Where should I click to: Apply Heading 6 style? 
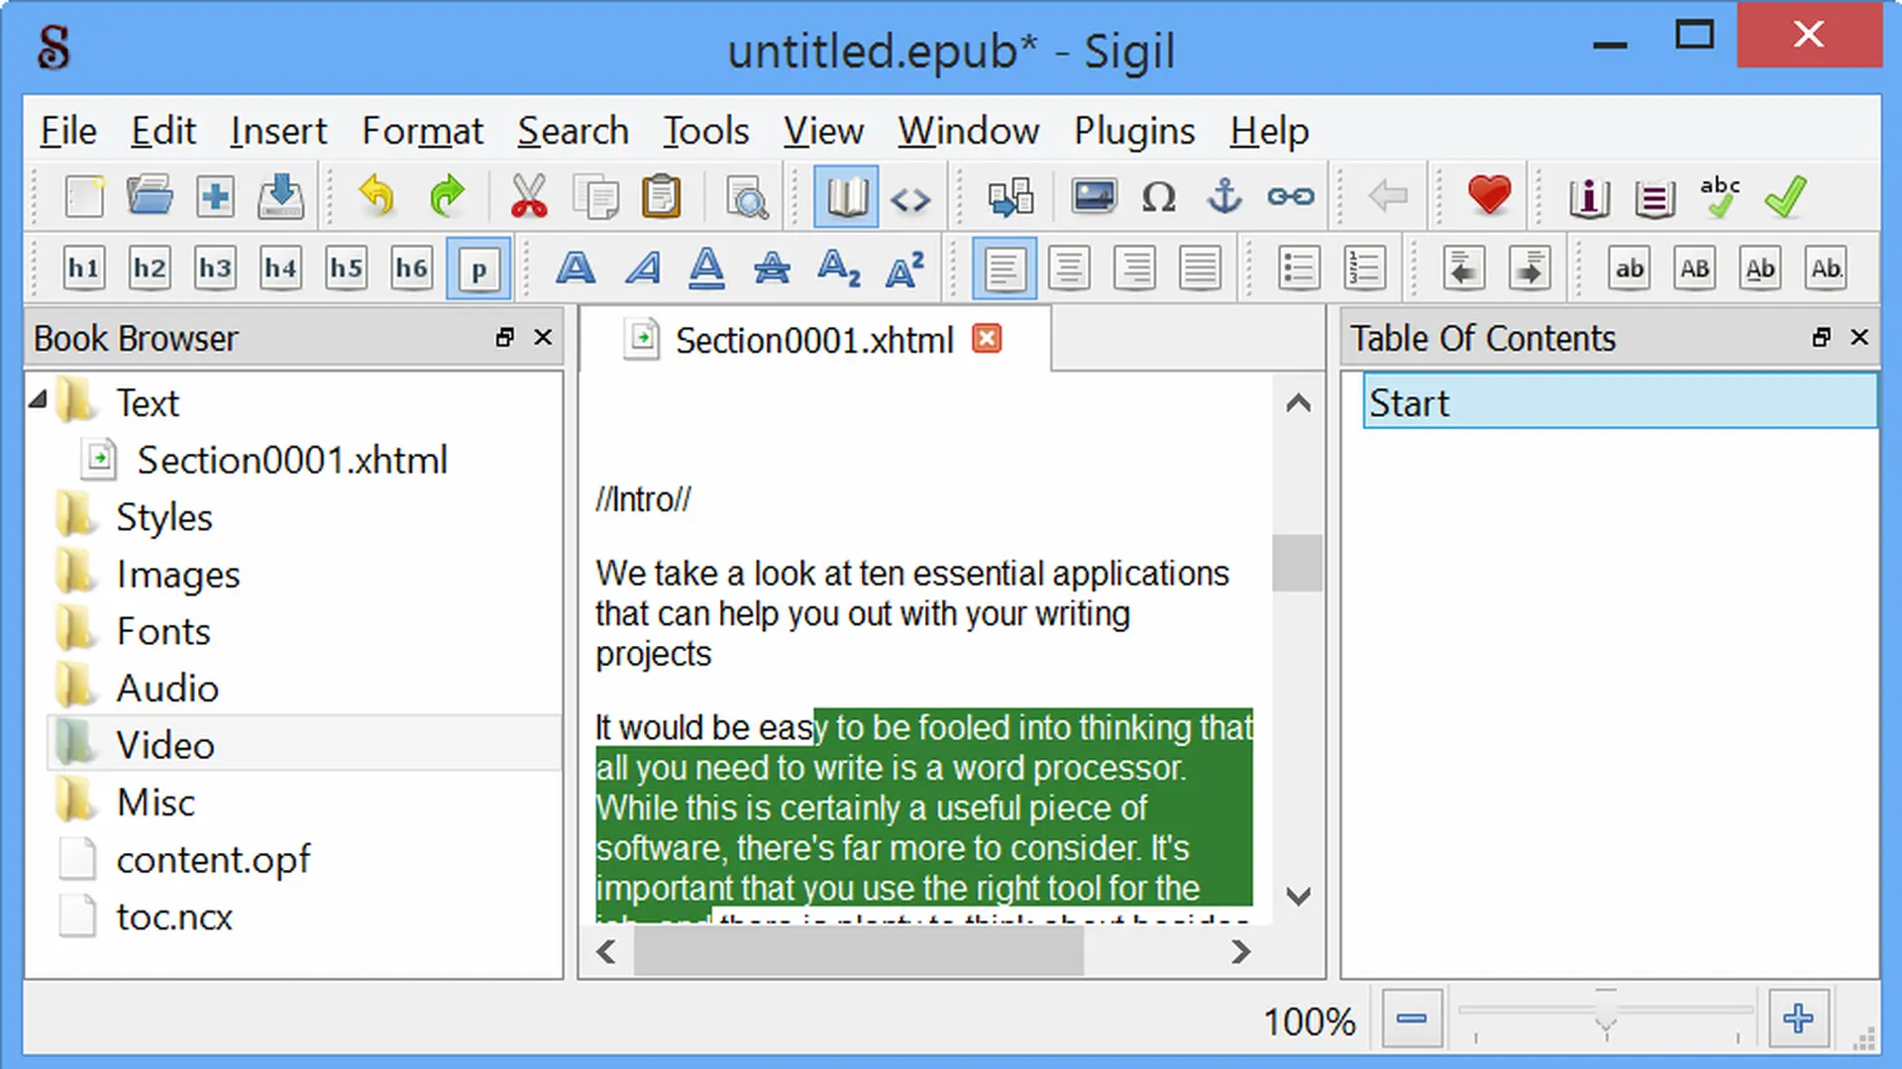411,268
